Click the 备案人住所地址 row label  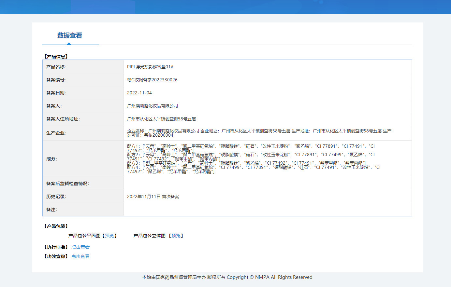tap(63, 119)
